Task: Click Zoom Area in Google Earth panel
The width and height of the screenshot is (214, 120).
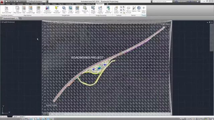Action: pos(64,10)
